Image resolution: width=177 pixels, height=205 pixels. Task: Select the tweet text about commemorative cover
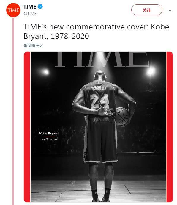point(96,32)
